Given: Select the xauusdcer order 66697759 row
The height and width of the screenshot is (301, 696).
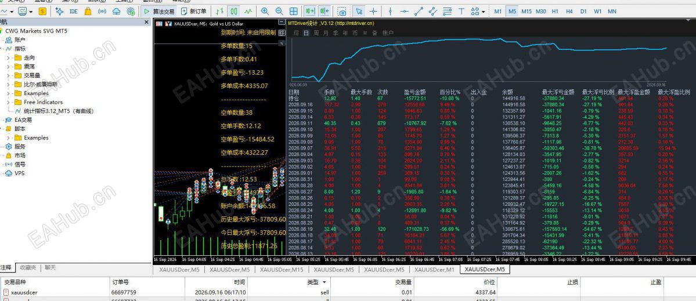Looking at the screenshot, I should coord(348,292).
